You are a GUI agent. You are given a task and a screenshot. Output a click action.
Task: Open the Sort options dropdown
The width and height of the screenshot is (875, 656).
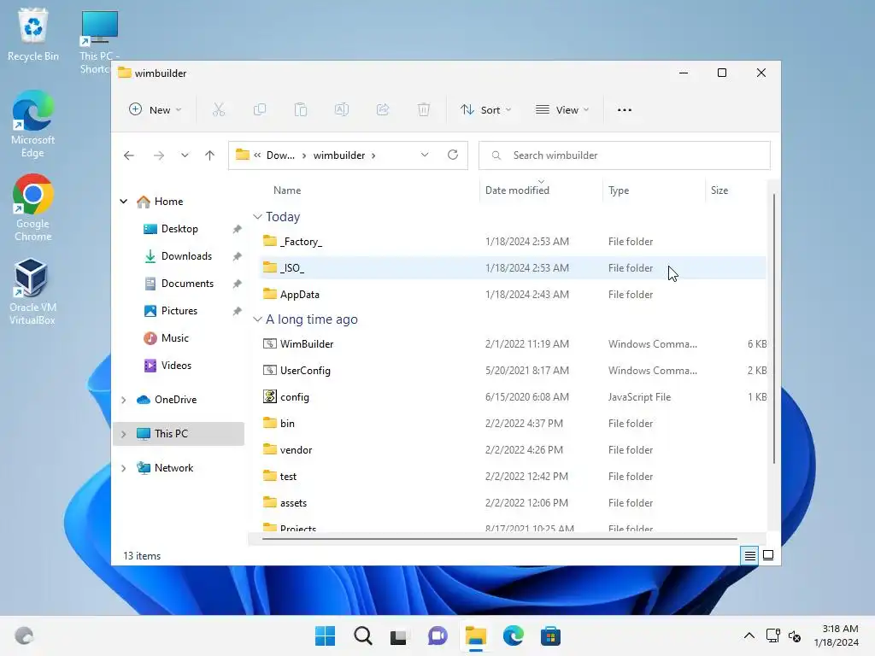pyautogui.click(x=485, y=110)
